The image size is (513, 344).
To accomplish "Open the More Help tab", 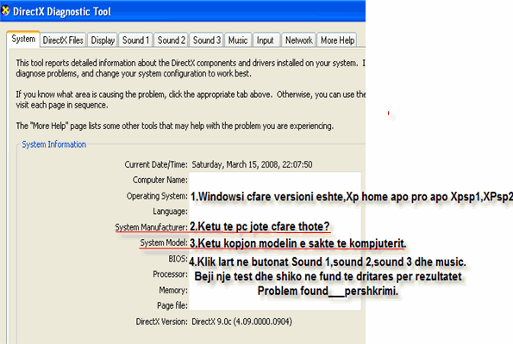I will 337,40.
